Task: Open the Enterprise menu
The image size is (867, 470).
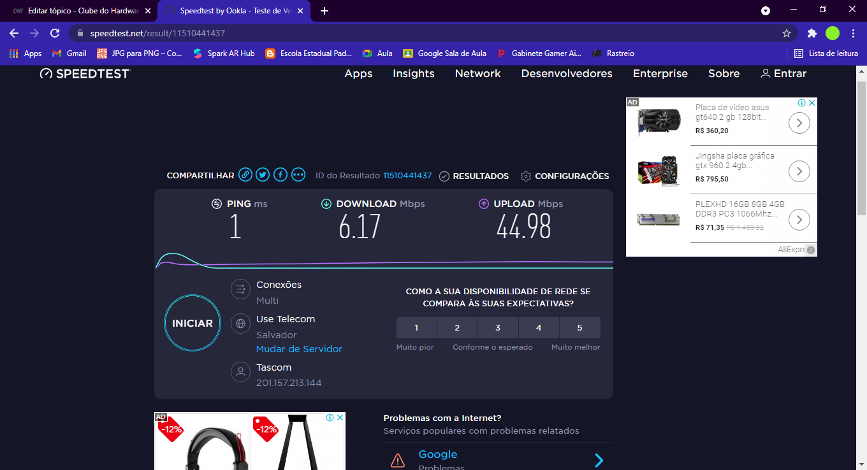Action: point(660,74)
